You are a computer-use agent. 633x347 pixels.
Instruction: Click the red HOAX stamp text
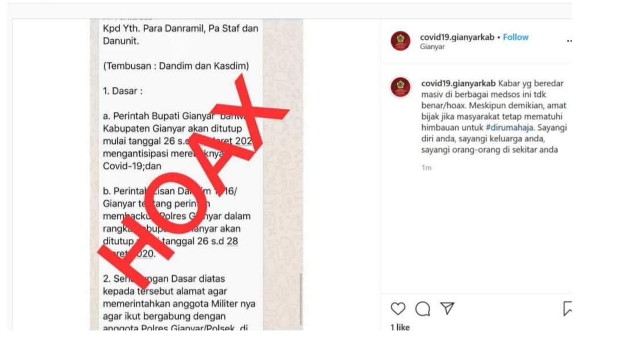point(193,181)
